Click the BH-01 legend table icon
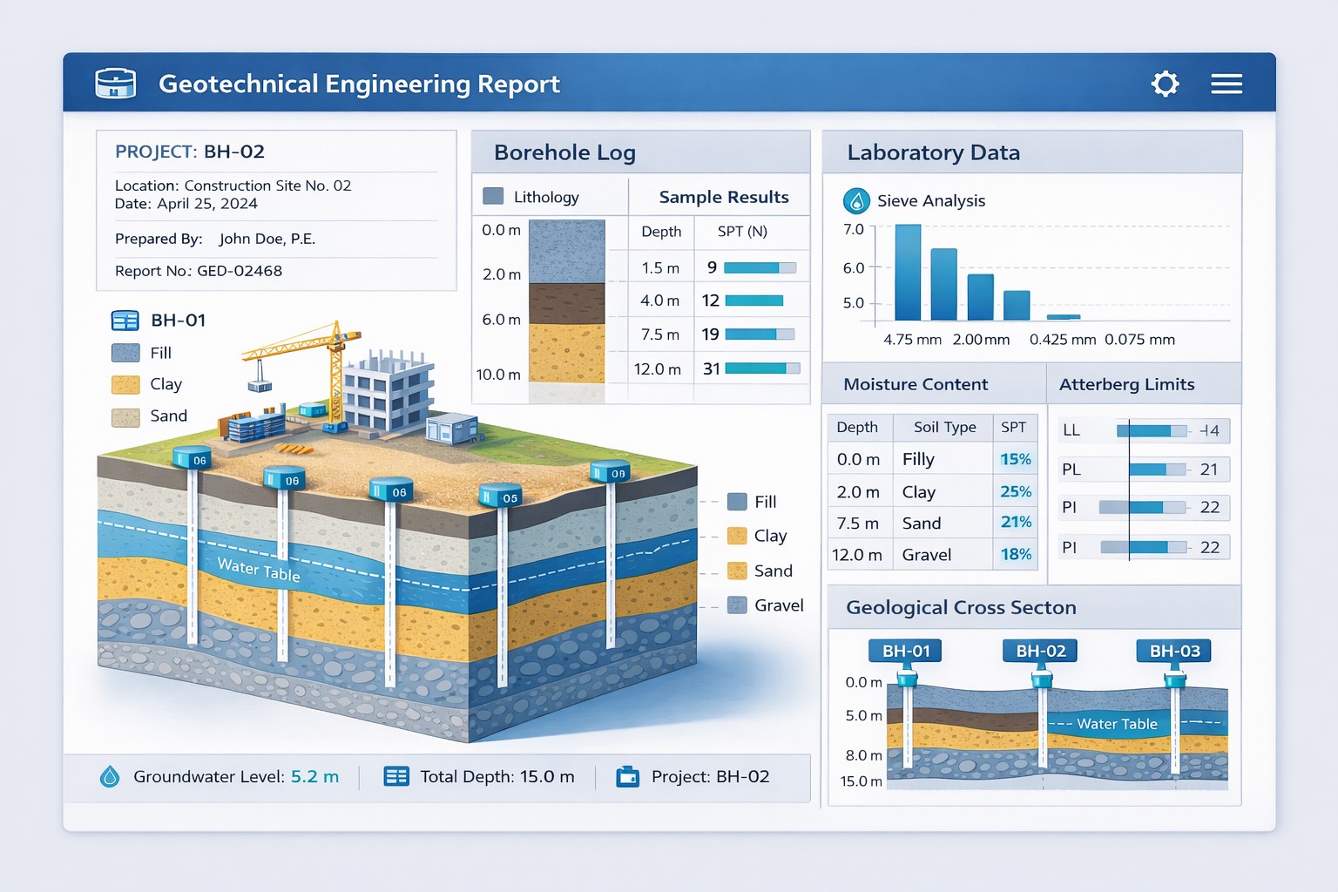The width and height of the screenshot is (1338, 892). 125,321
